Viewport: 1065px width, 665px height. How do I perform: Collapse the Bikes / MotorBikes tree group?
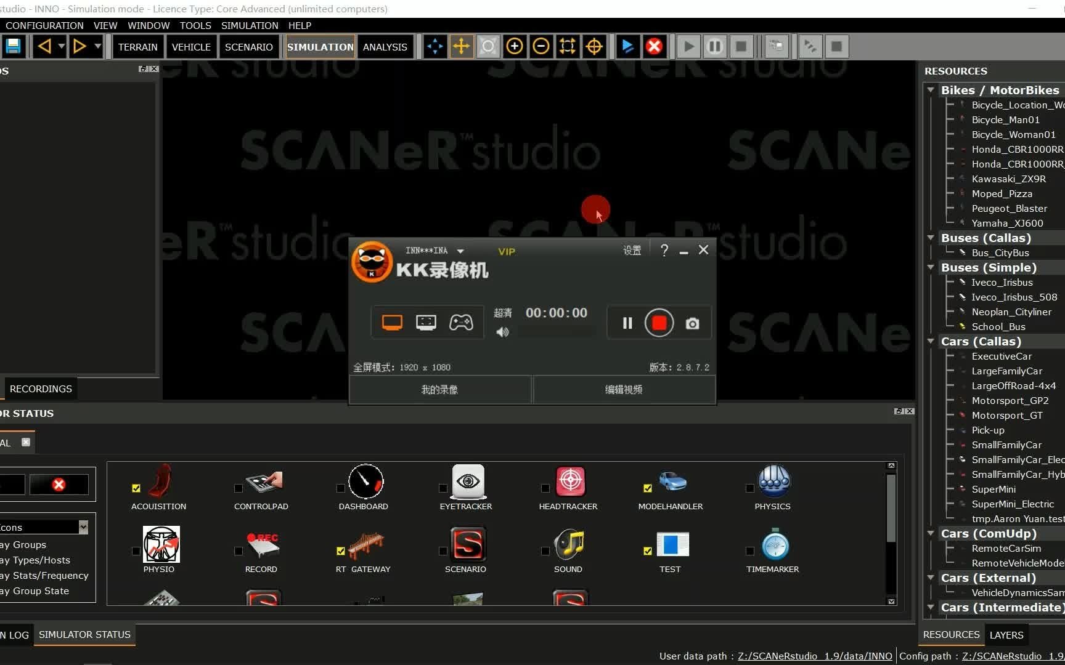(x=931, y=90)
